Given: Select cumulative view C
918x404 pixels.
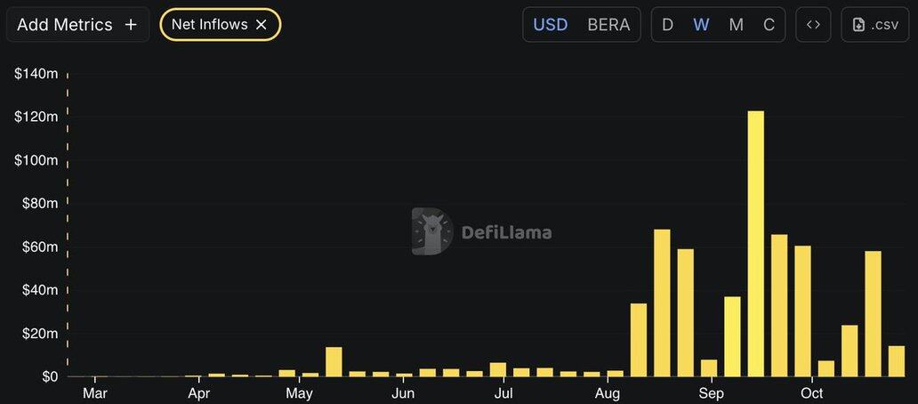Looking at the screenshot, I should tap(769, 25).
